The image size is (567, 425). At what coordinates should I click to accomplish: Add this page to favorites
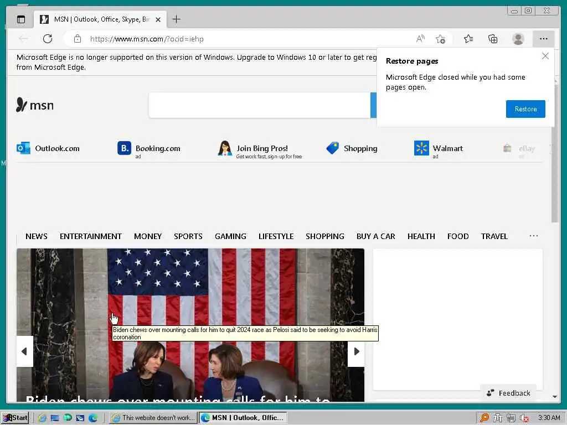coord(440,39)
